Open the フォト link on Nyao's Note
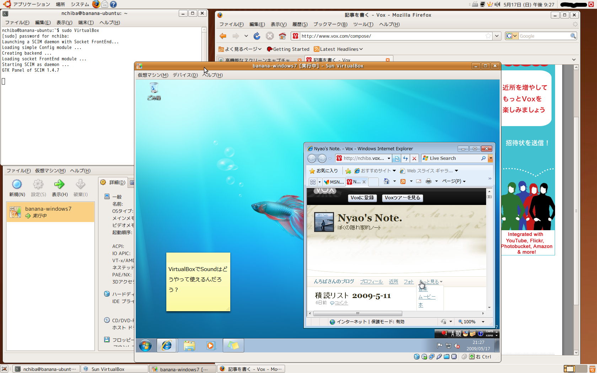This screenshot has height=373, width=597. (409, 282)
